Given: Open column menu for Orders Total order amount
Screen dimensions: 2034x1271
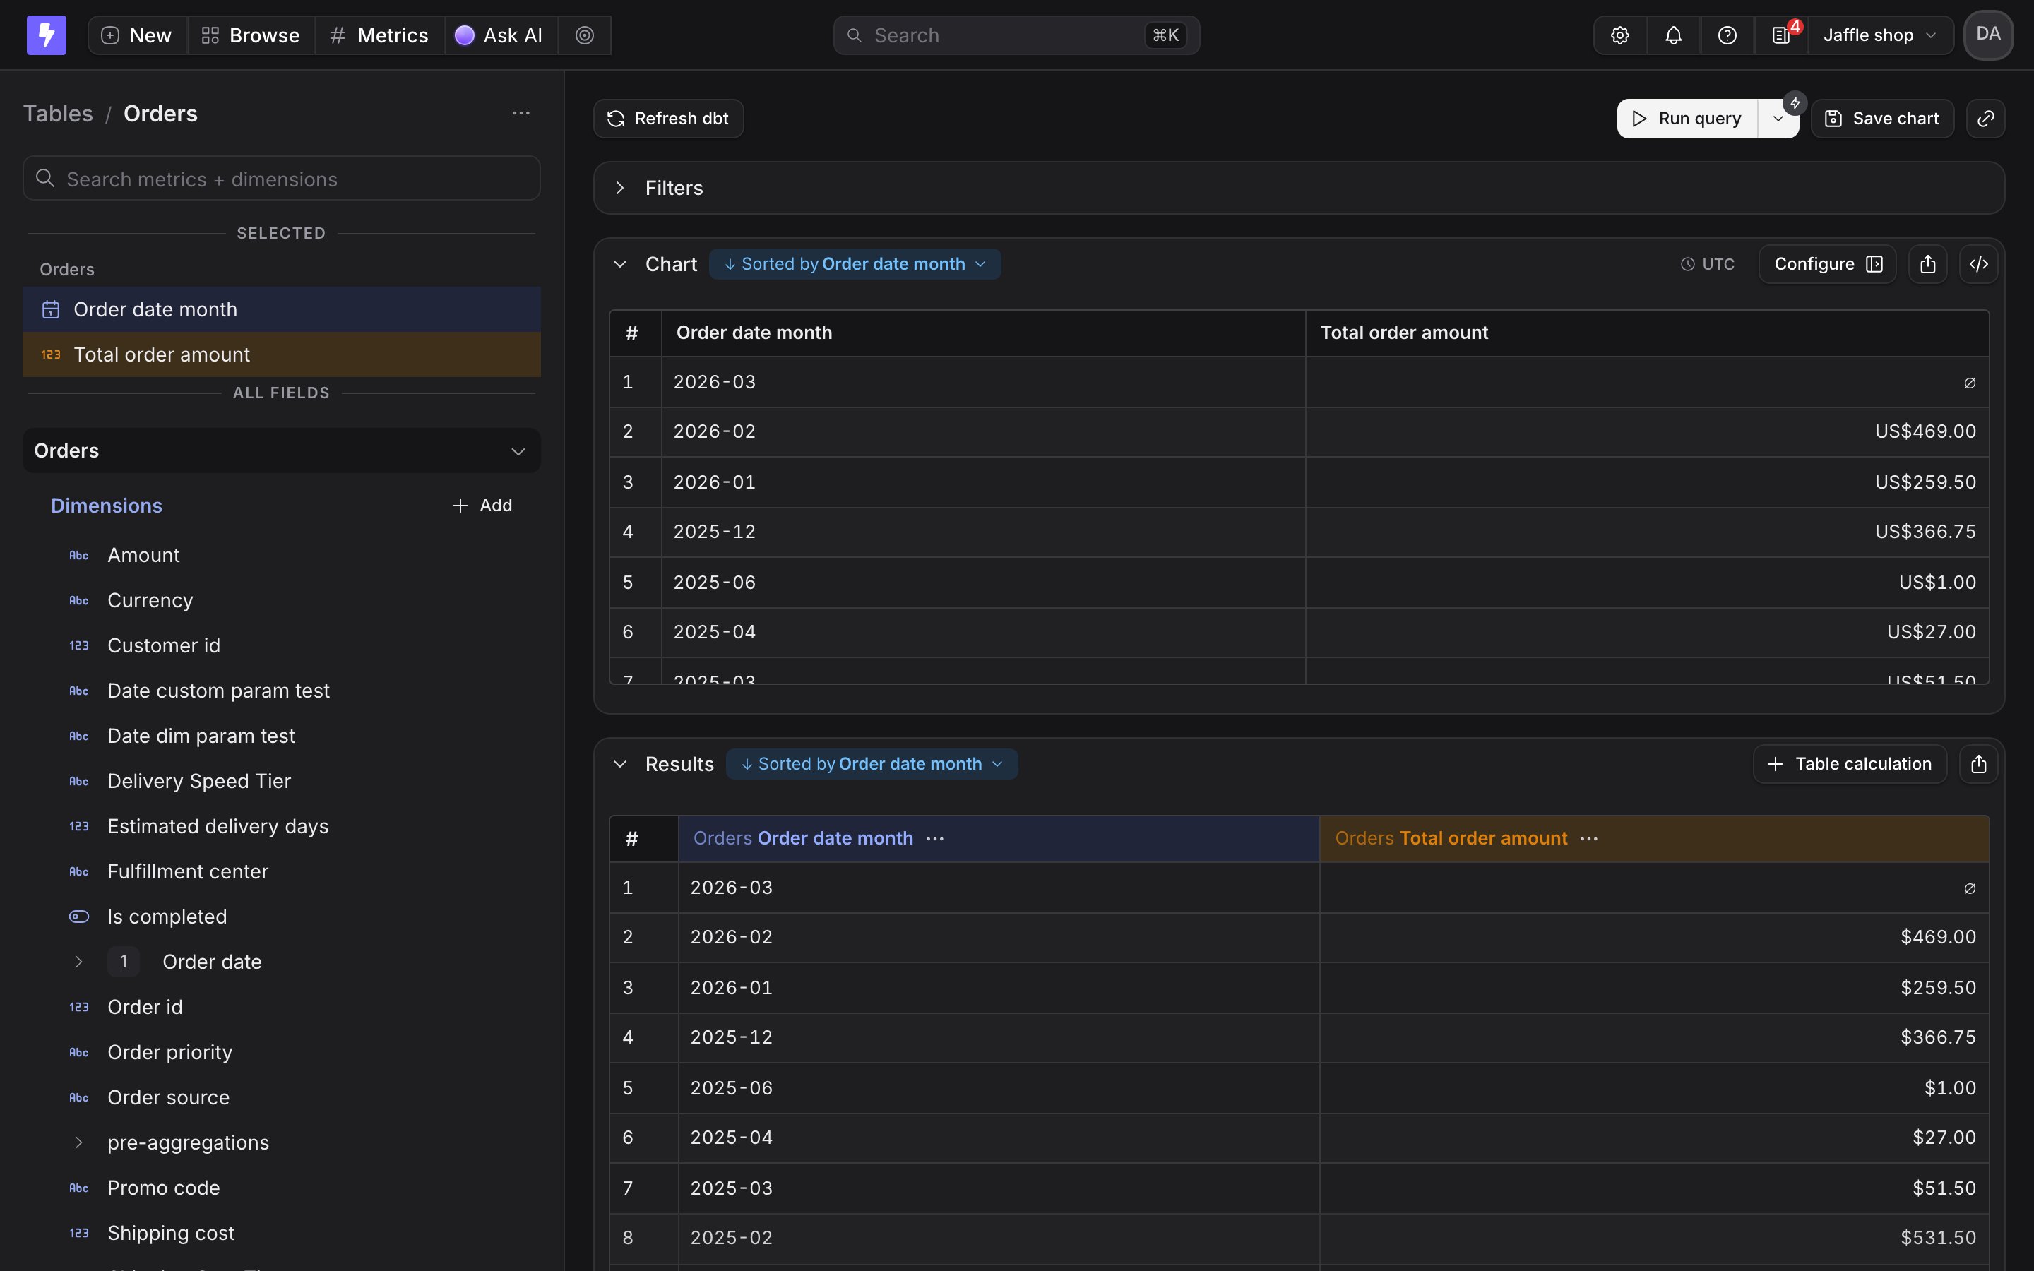Looking at the screenshot, I should coord(1588,838).
